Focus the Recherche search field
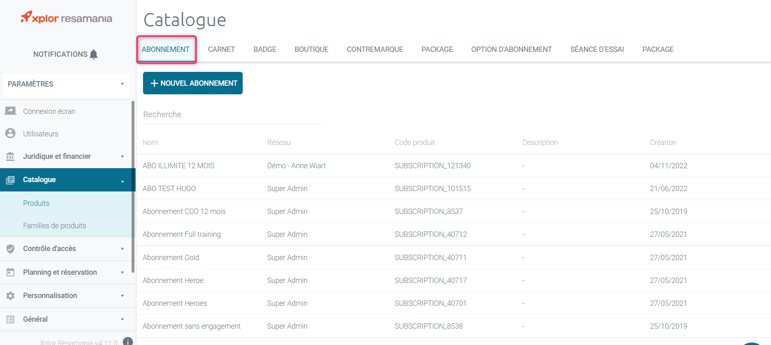This screenshot has height=345, width=771. pos(232,115)
